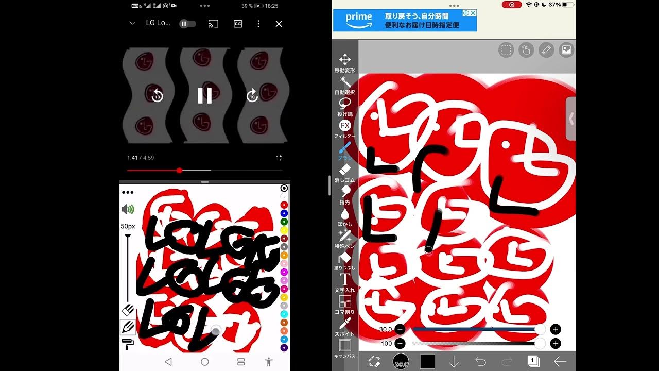
Task: Select the 自動選択 magic wand tool
Action: click(344, 85)
